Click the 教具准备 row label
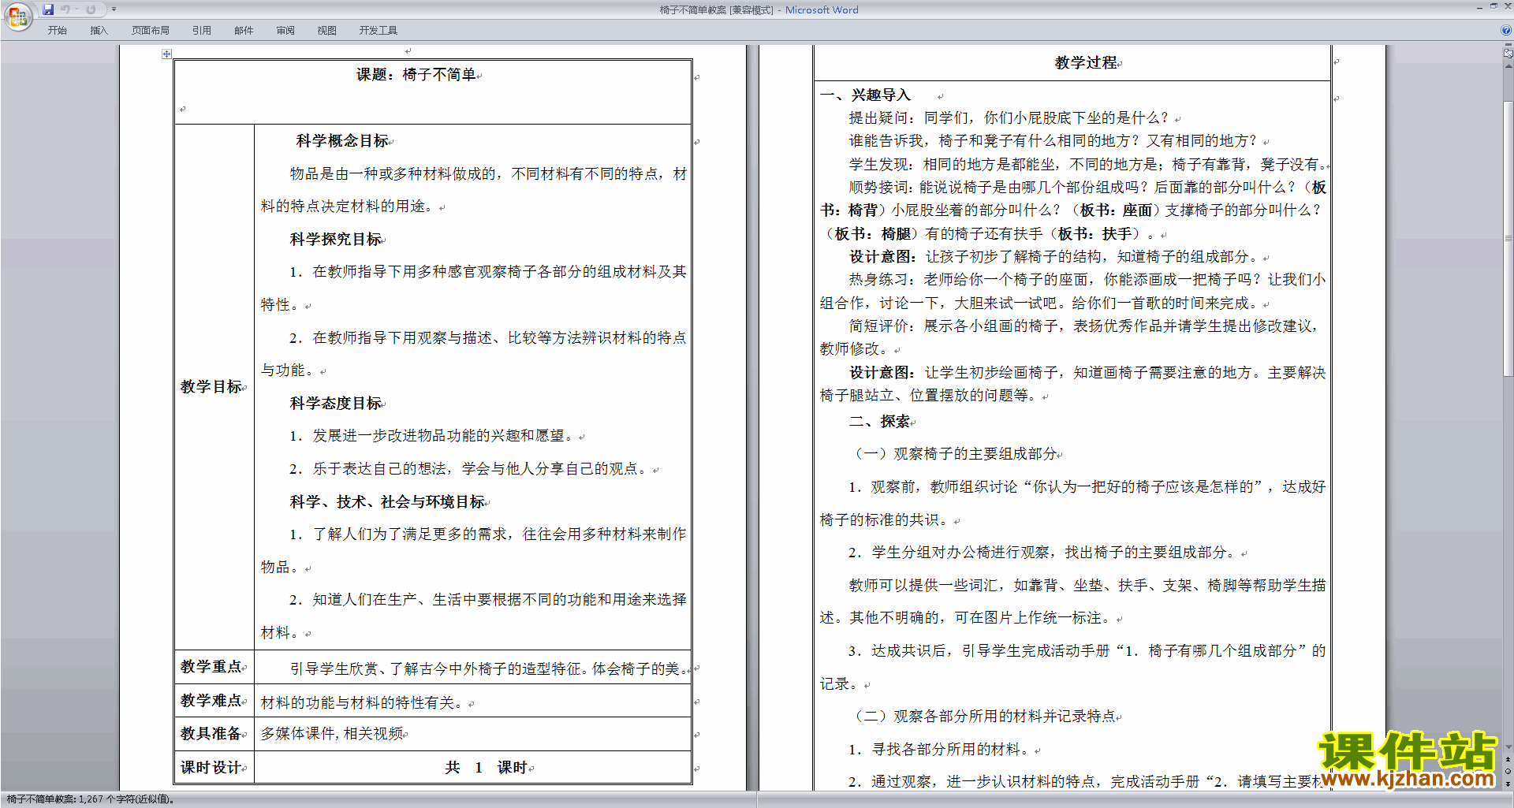The width and height of the screenshot is (1514, 808). coord(211,734)
